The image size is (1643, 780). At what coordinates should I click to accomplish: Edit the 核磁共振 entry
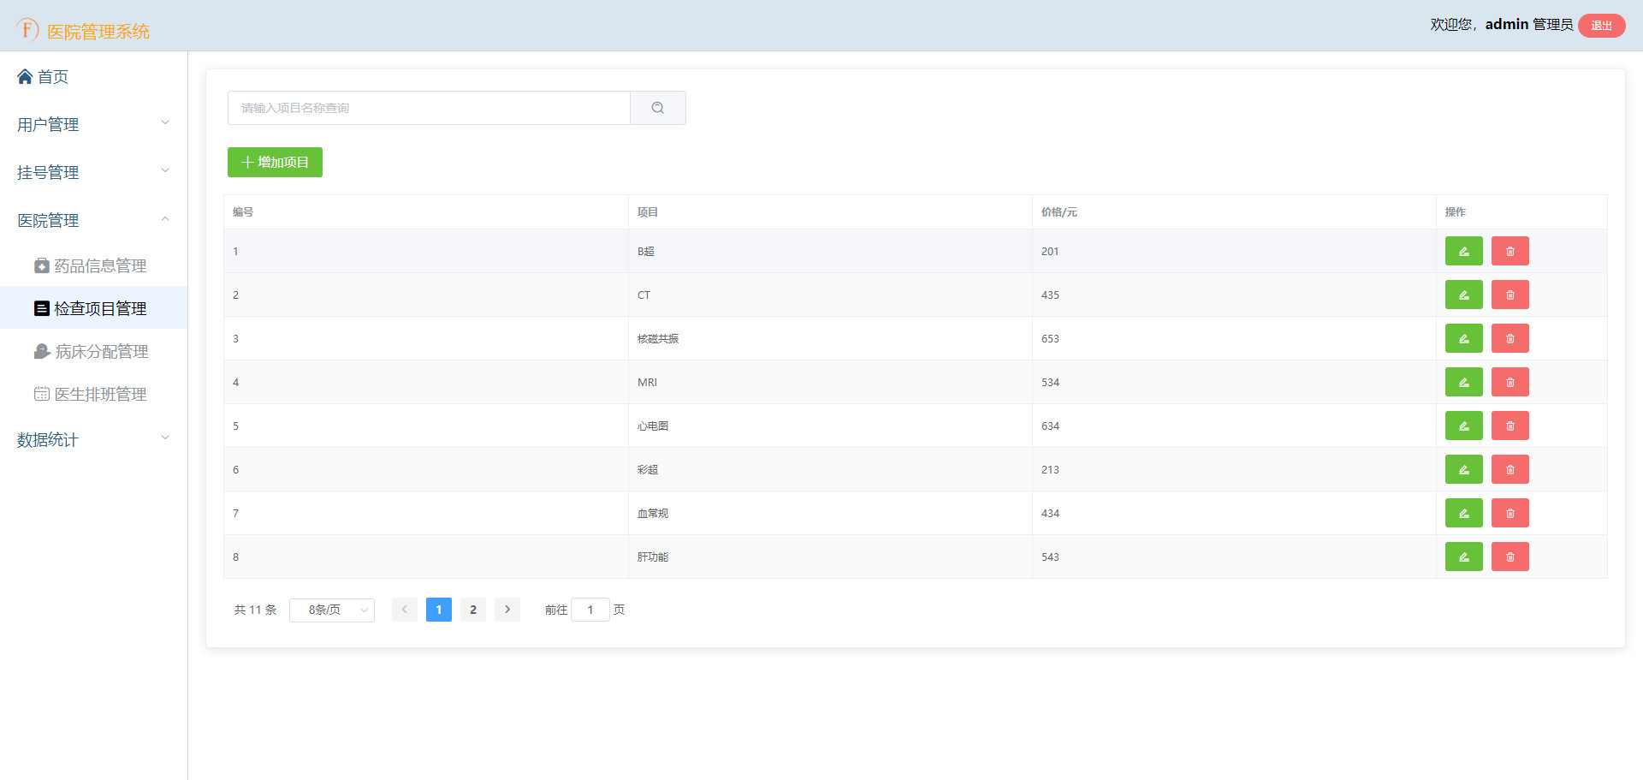[x=1463, y=338]
